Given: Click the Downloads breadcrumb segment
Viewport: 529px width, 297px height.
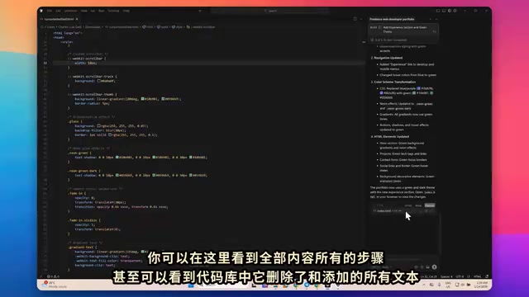Looking at the screenshot, I should click(x=93, y=27).
